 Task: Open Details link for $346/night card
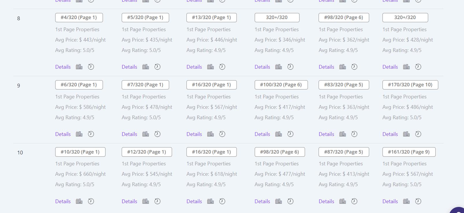[x=262, y=67]
